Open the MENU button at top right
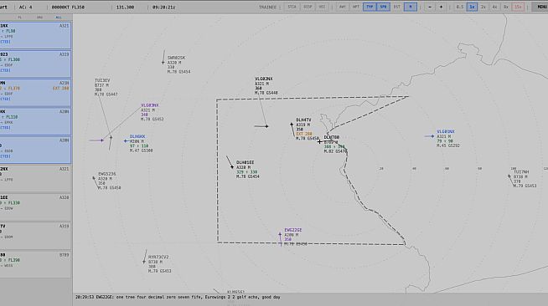 pos(540,7)
